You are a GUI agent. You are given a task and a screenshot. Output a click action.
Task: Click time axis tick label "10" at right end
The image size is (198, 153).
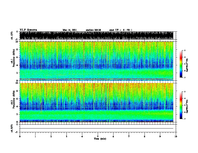176,136
